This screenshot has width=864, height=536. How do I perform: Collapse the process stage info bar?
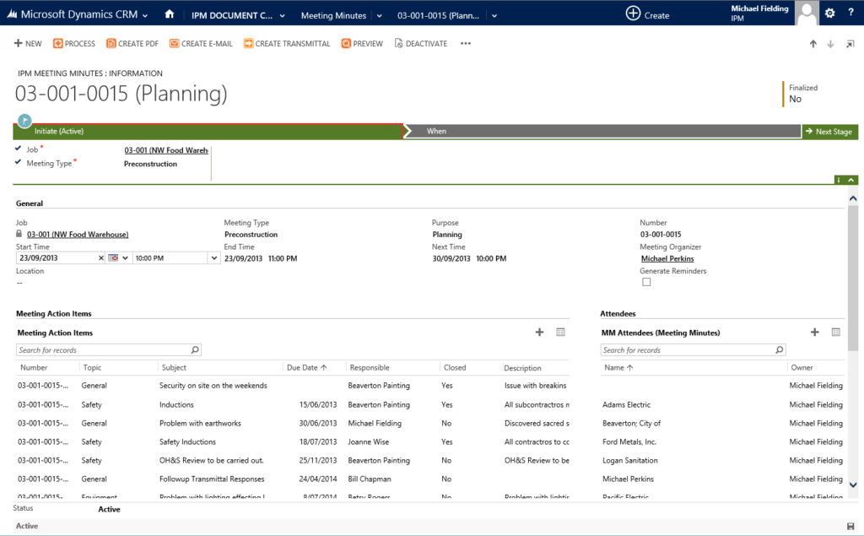[x=850, y=180]
